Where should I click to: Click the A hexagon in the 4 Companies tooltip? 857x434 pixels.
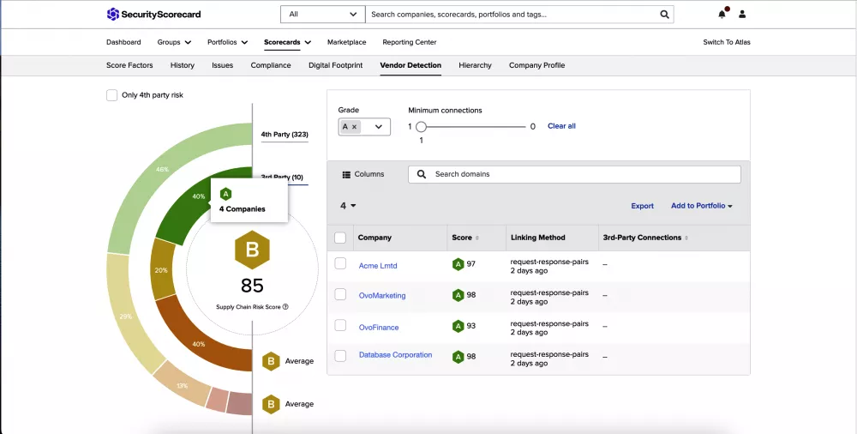click(225, 194)
